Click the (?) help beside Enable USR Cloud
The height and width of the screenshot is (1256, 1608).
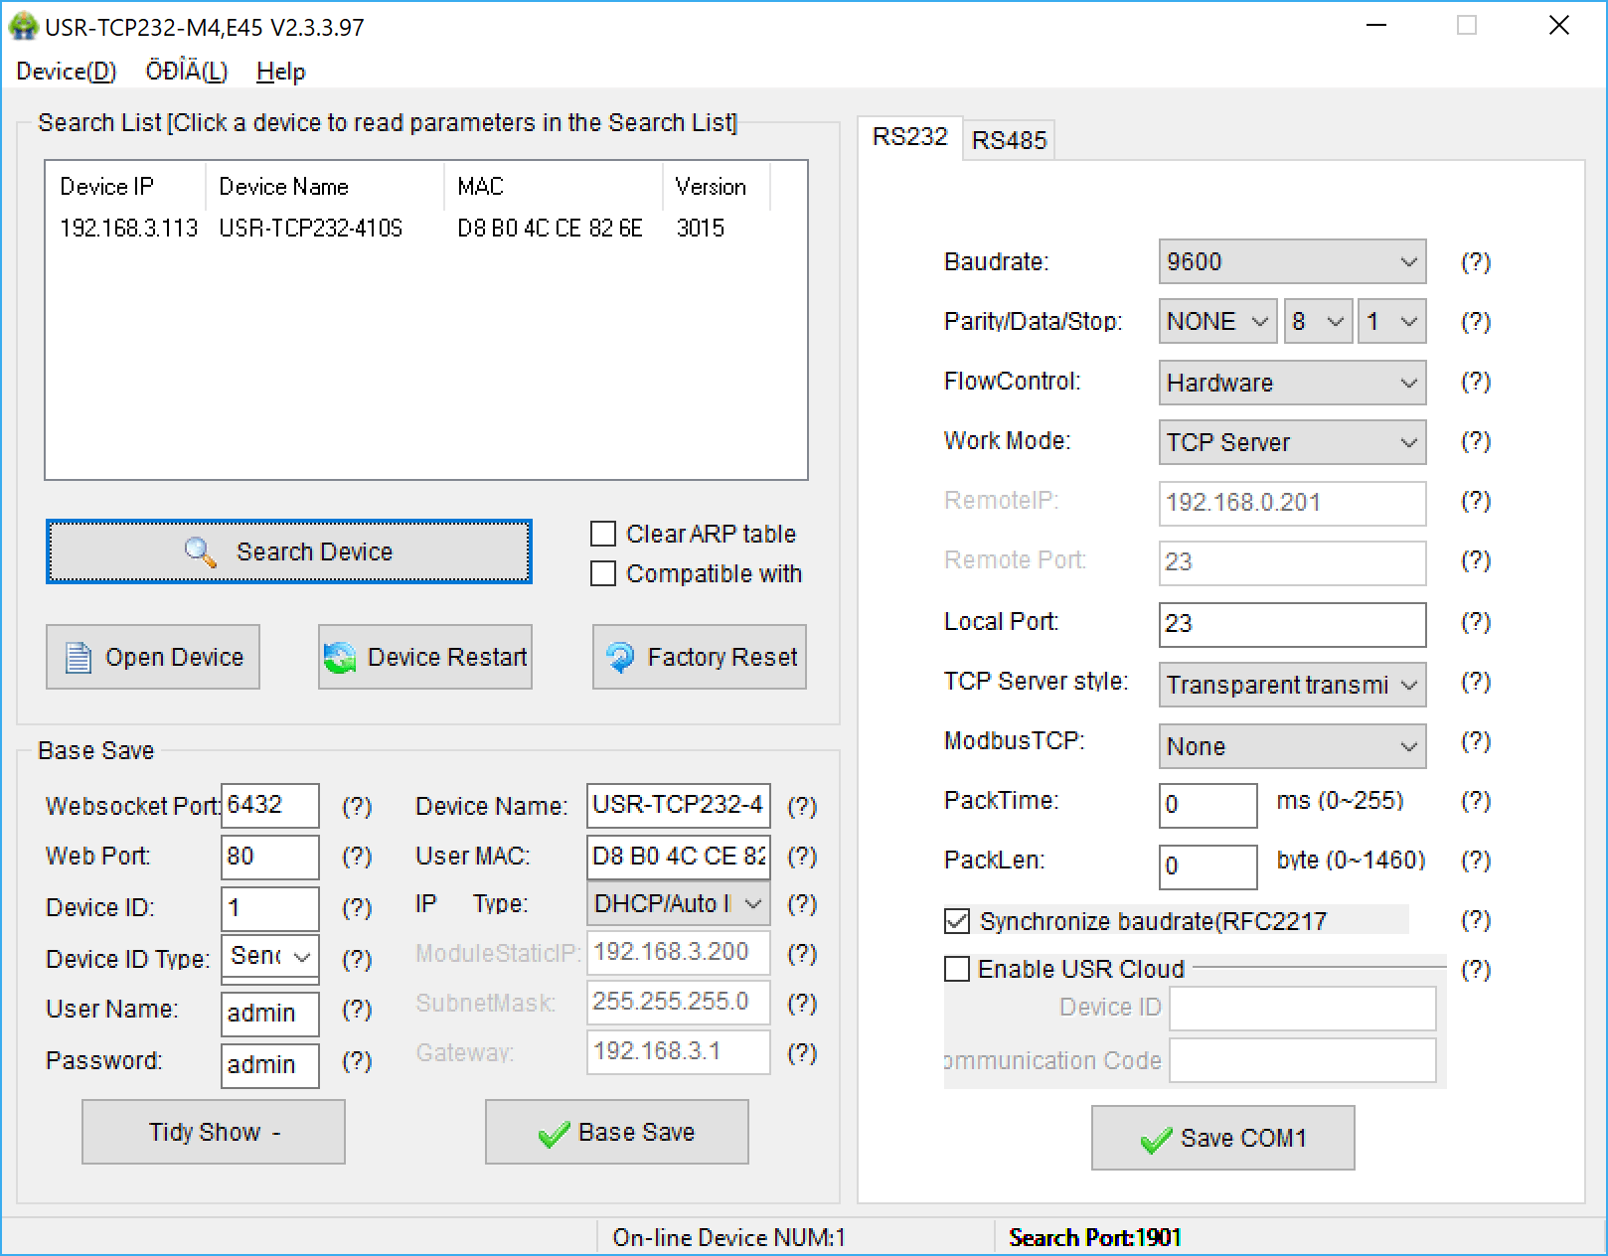(1476, 969)
